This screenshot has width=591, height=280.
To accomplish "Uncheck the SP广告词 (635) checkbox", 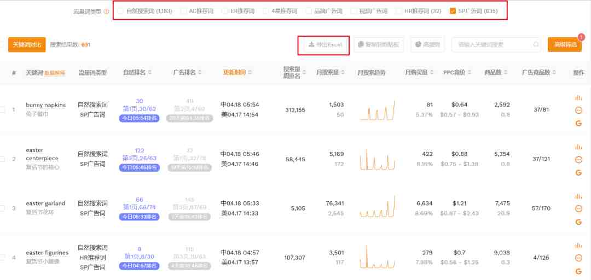I will coord(453,11).
